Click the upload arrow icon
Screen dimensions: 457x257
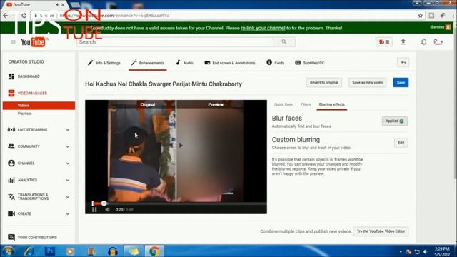[x=403, y=42]
